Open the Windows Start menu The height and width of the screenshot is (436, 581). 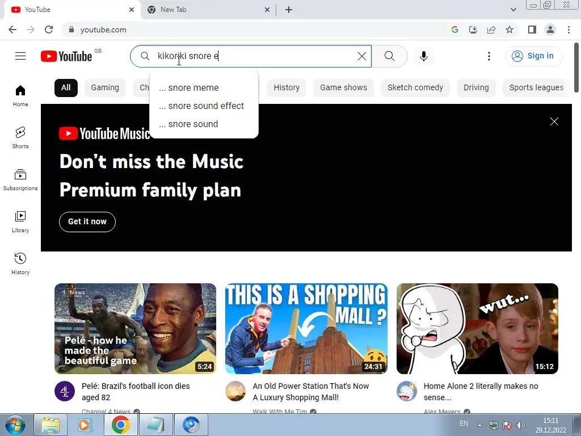[15, 425]
